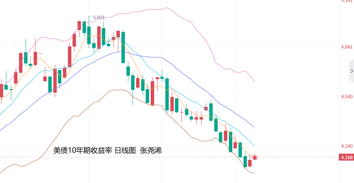Click the right end of the cyan average line

254,146
